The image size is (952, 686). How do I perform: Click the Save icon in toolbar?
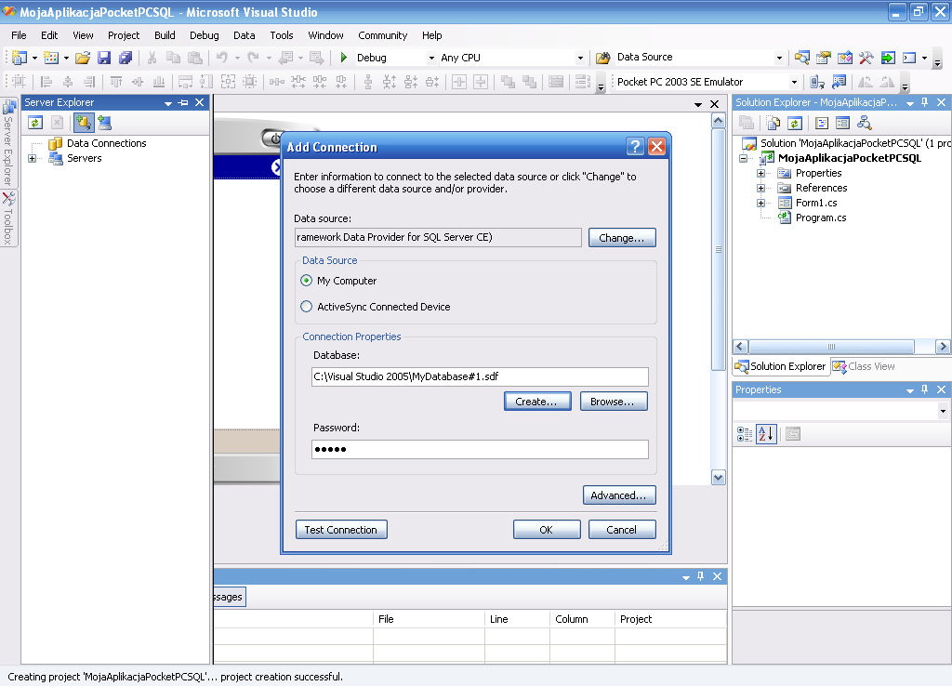[104, 58]
